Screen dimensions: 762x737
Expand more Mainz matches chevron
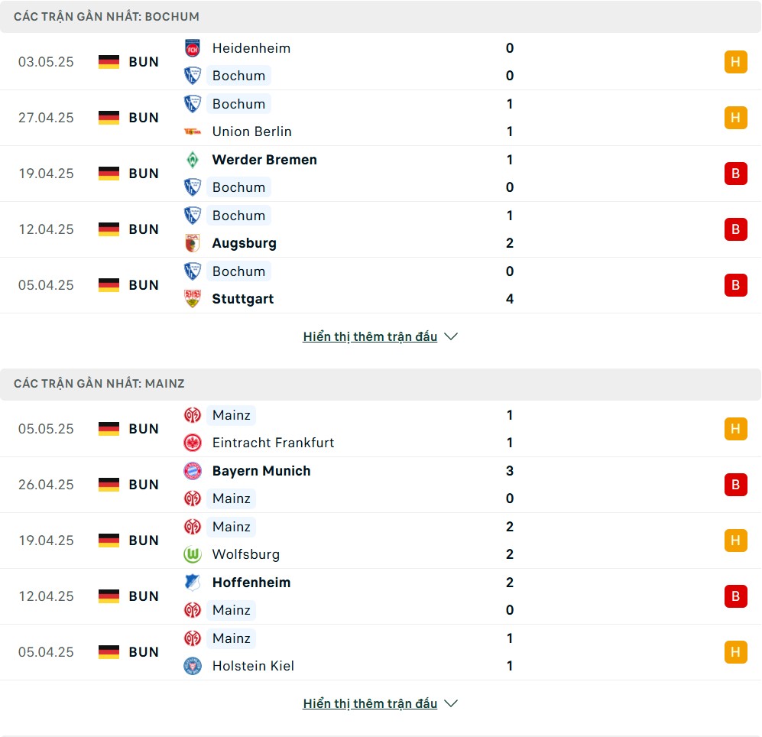451,703
